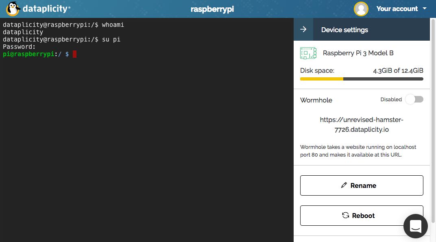Click the terminal cursor at pi prompt
Viewport: 436px width, 242px height.
click(x=74, y=54)
